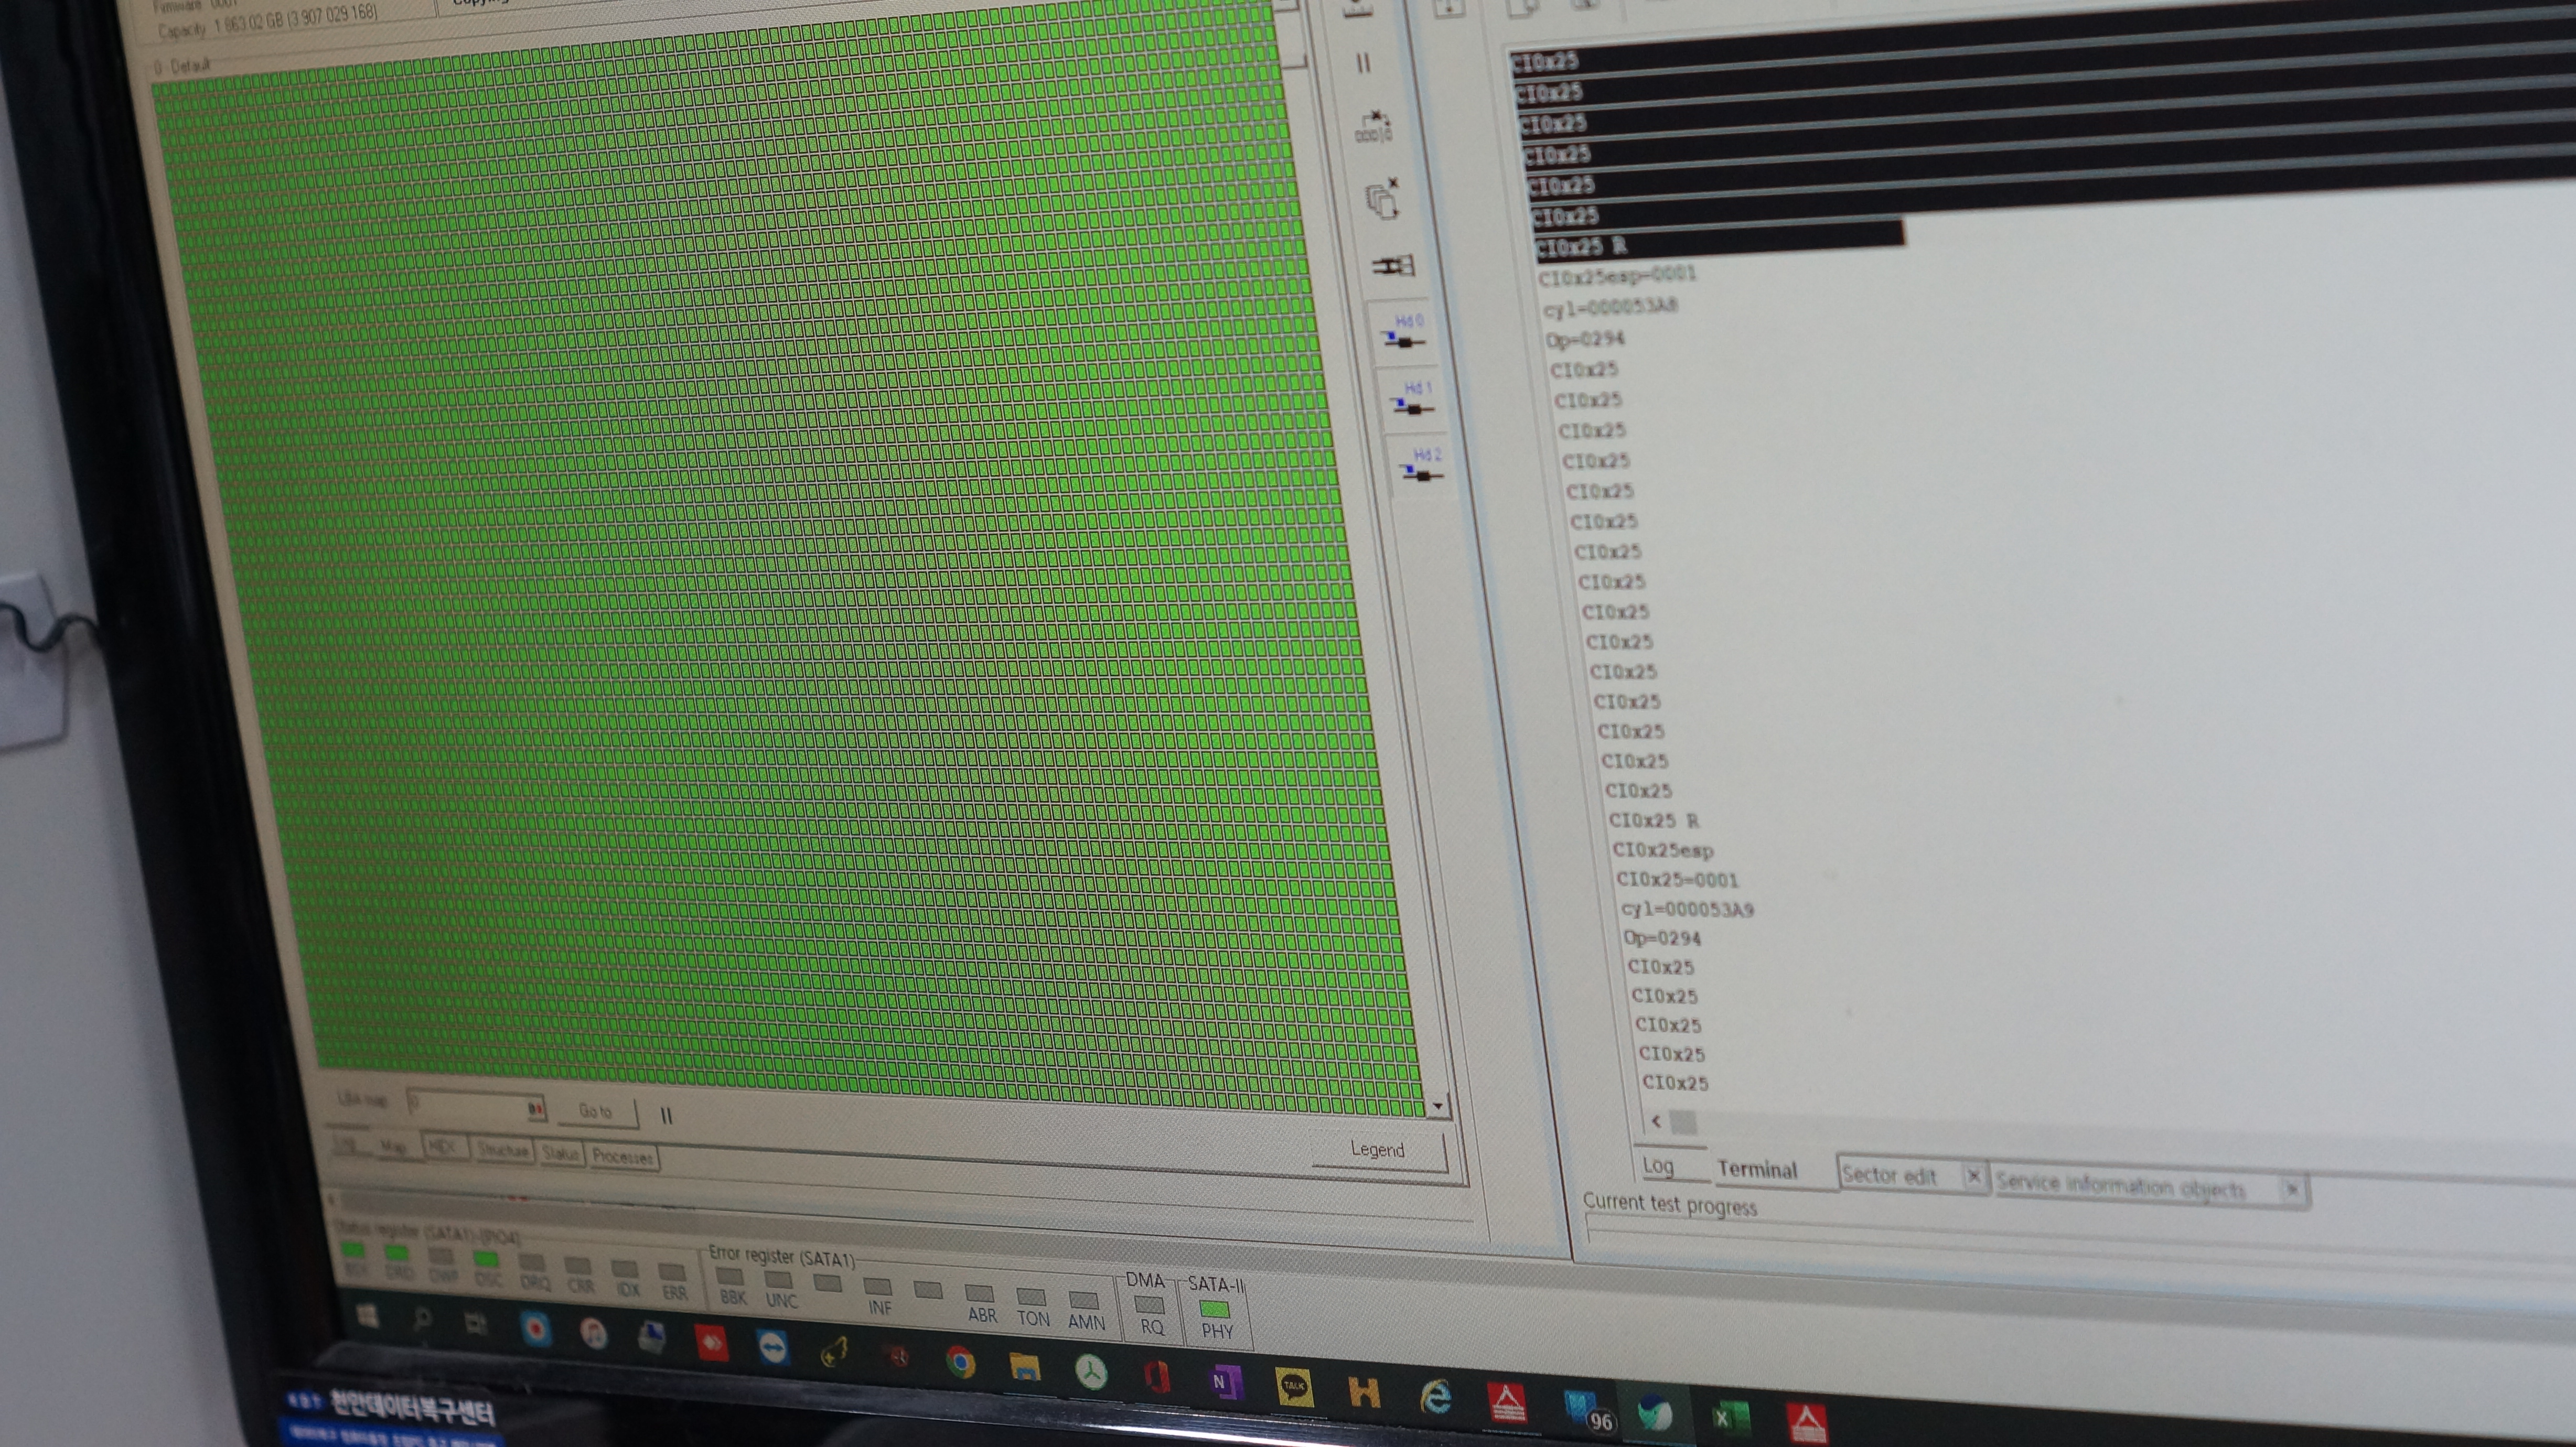The image size is (2576, 1447).
Task: Click the head map icon above Hd 0
Action: (x=1393, y=265)
